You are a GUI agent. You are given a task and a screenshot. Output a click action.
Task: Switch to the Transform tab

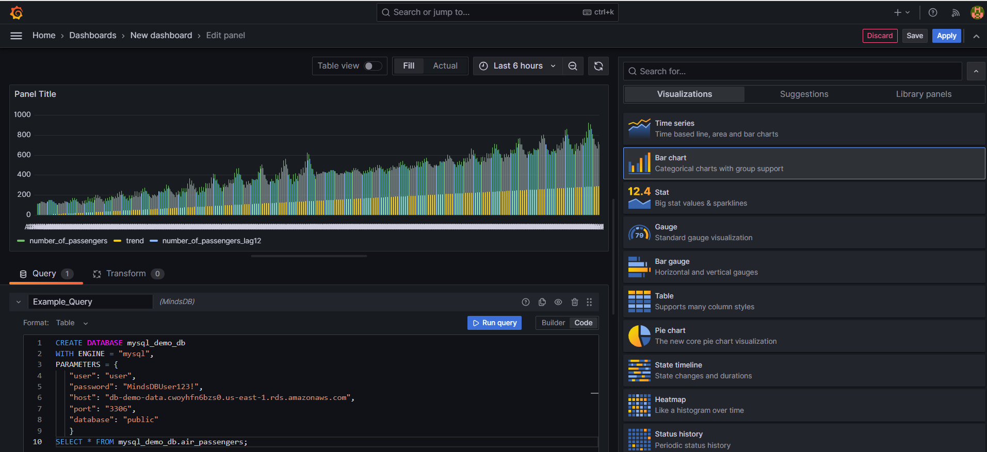tap(126, 274)
